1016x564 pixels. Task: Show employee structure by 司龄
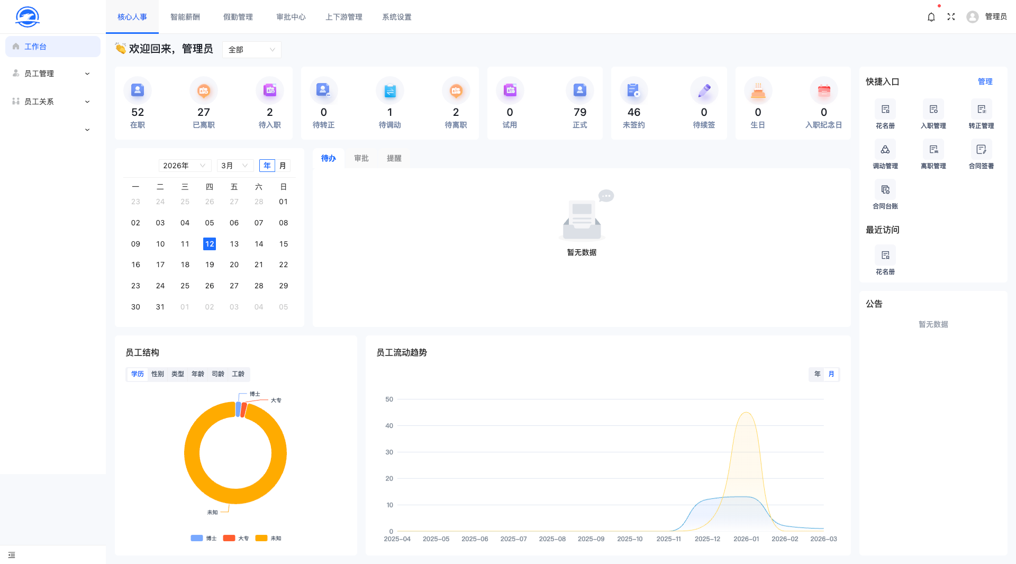[x=218, y=374]
